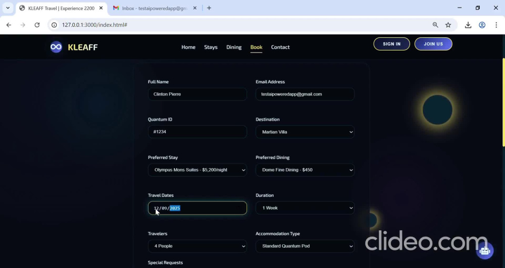The height and width of the screenshot is (268, 505).
Task: Open the Travelers dropdown showing 4 People
Action: click(197, 246)
